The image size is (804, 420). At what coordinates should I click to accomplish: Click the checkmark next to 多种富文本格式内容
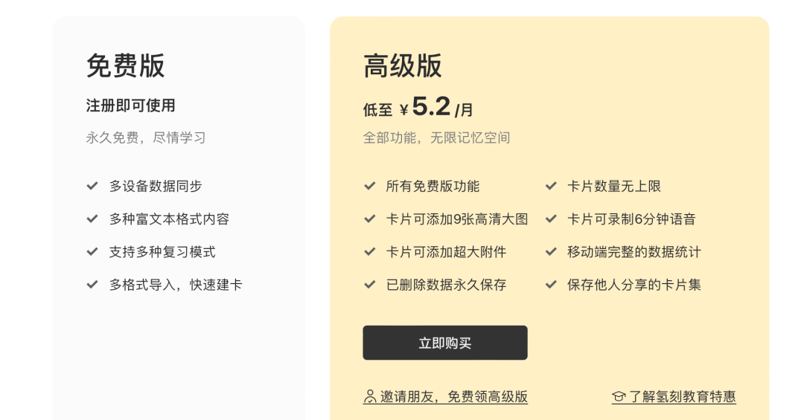(x=92, y=219)
